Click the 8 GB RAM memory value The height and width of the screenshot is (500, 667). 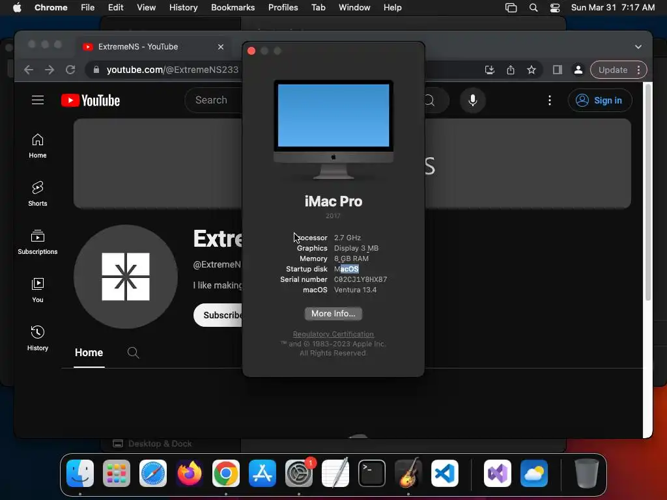point(351,258)
